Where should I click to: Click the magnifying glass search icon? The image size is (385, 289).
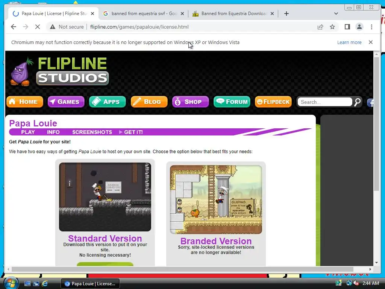click(x=357, y=102)
